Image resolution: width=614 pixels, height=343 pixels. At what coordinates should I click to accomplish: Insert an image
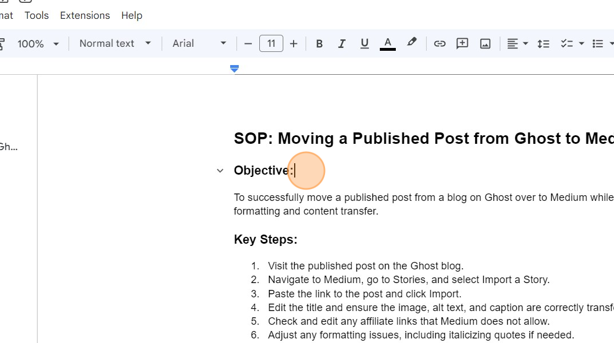click(x=485, y=43)
